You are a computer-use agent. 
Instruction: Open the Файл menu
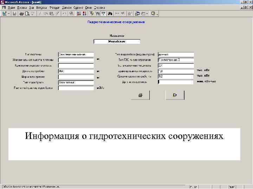(x=11, y=8)
